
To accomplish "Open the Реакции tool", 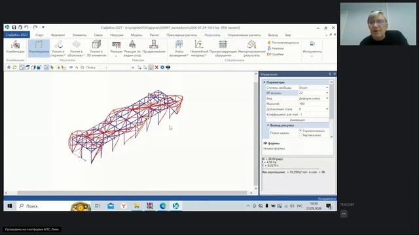I will point(117,48).
